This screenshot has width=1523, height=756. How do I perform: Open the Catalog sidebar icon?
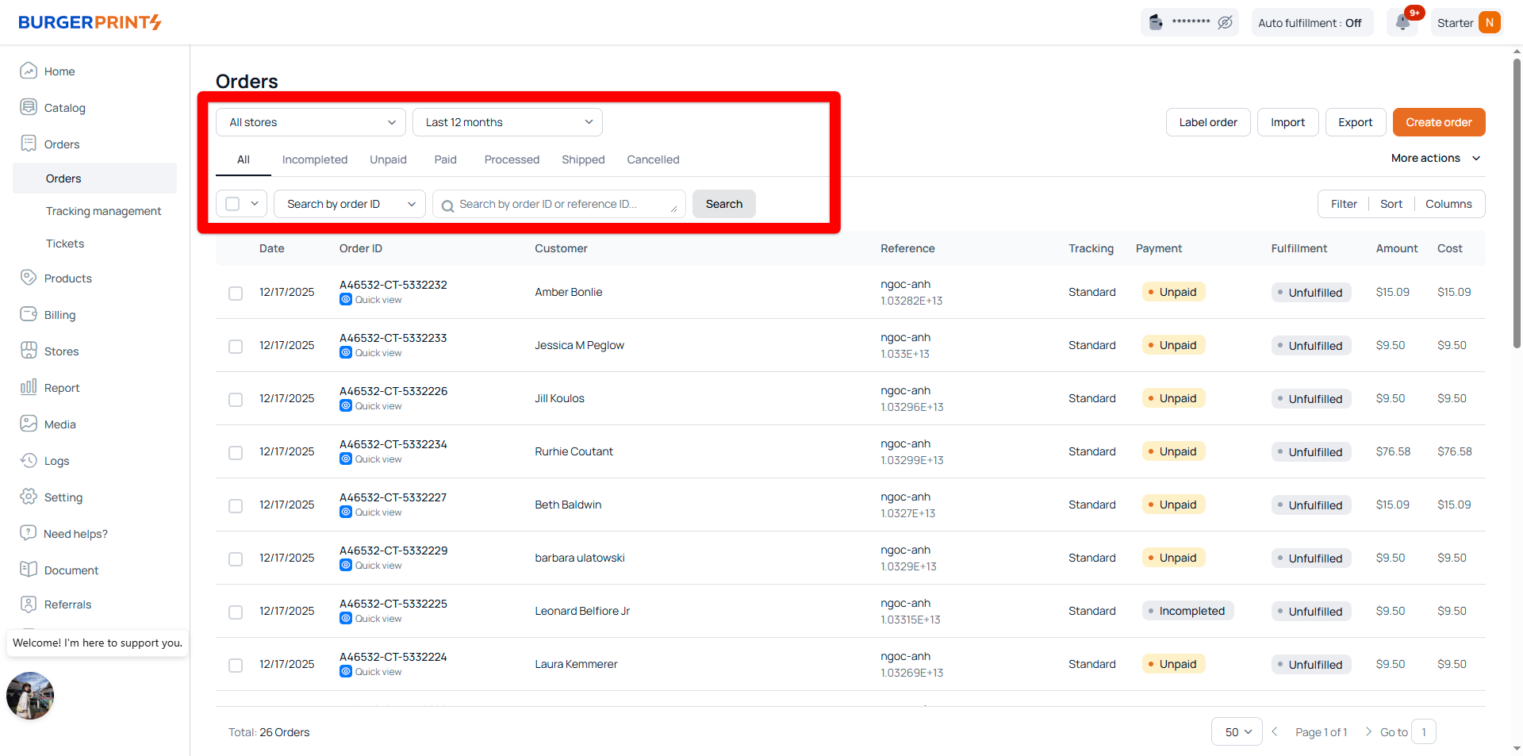29,107
